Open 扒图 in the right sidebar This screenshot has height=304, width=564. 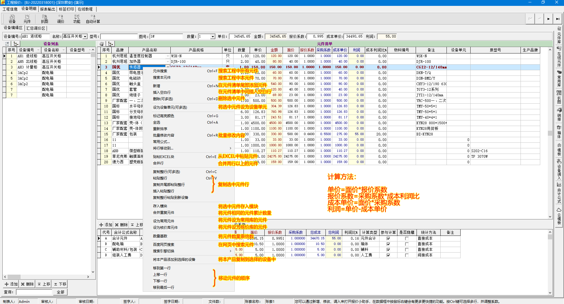[559, 97]
